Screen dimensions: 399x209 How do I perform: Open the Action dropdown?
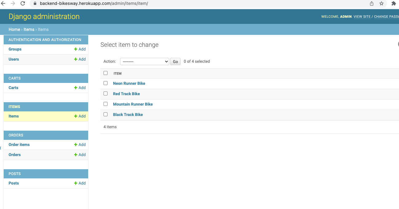tap(144, 61)
